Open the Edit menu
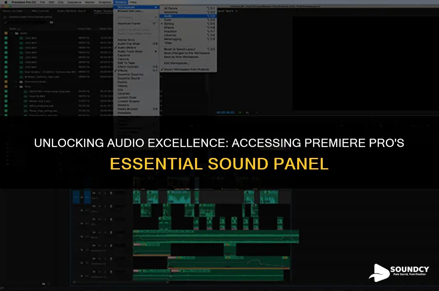 point(51,2)
